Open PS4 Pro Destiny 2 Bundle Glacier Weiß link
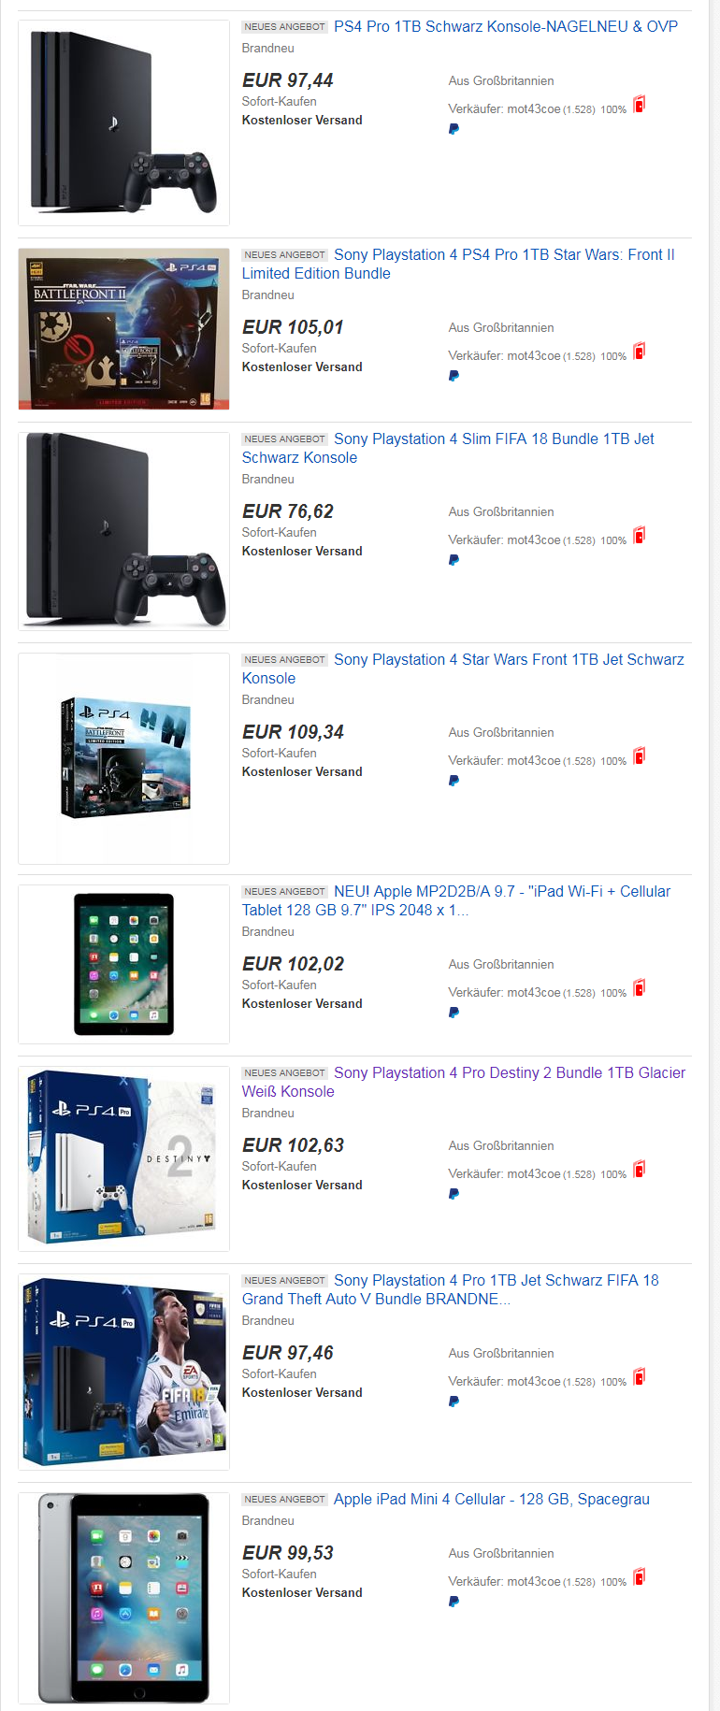Screen dimensions: 720x1711 464,1082
